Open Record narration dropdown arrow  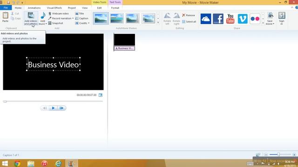click(x=73, y=19)
